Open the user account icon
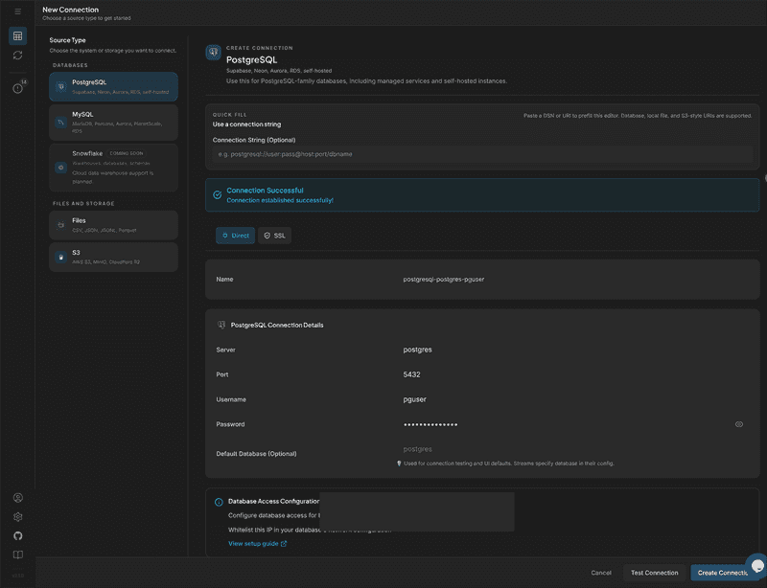 point(17,498)
